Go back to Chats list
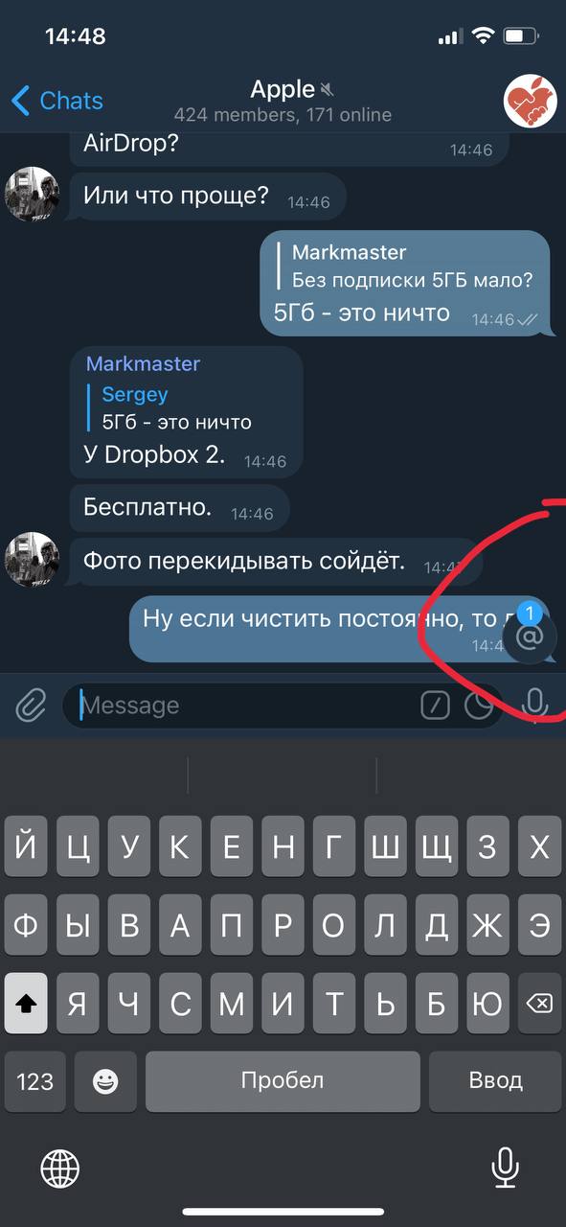The width and height of the screenshot is (566, 1227). pos(57,101)
